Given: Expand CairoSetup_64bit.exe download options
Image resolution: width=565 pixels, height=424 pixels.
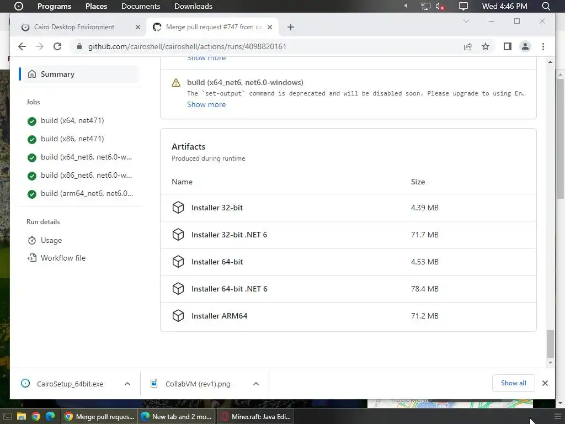Looking at the screenshot, I should (127, 384).
